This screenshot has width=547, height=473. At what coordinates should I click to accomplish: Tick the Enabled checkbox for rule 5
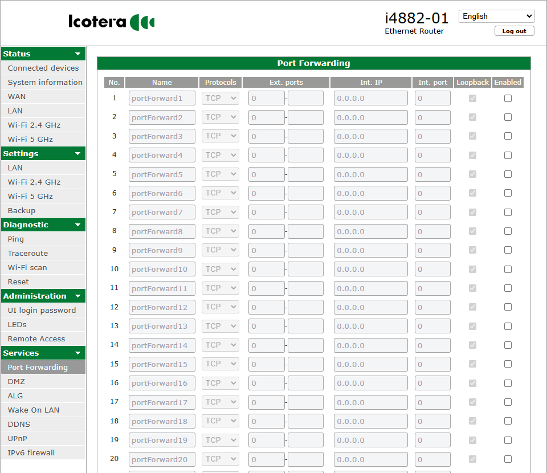point(508,174)
